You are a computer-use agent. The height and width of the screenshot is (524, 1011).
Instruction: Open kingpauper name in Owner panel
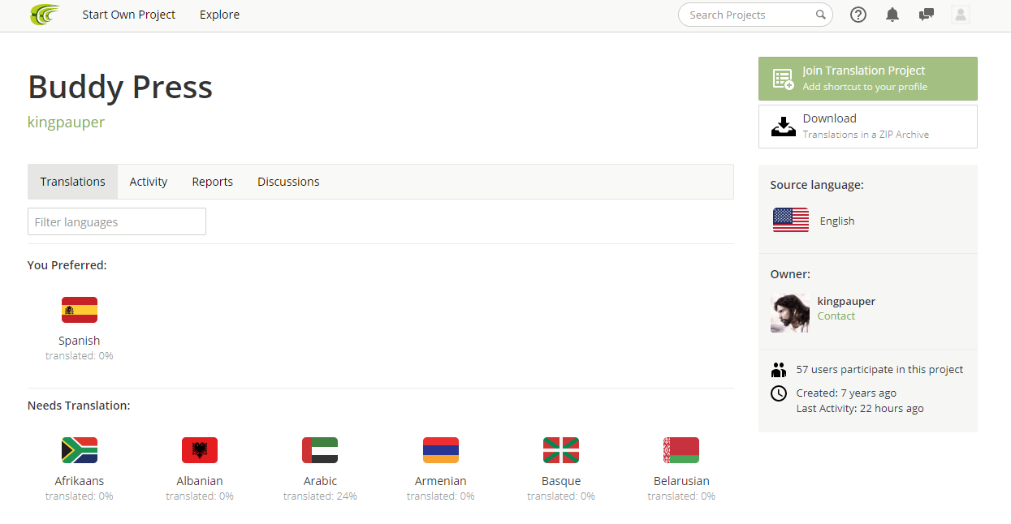846,301
